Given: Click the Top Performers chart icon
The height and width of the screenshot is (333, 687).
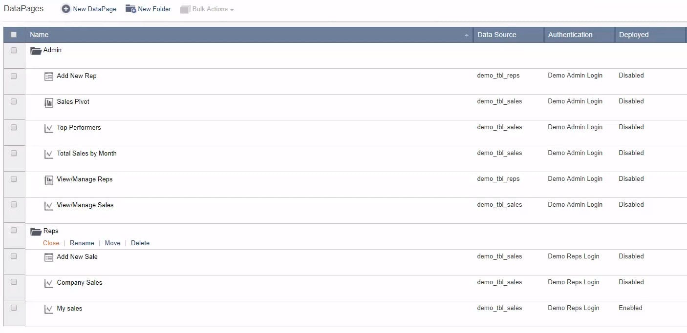Looking at the screenshot, I should point(48,128).
